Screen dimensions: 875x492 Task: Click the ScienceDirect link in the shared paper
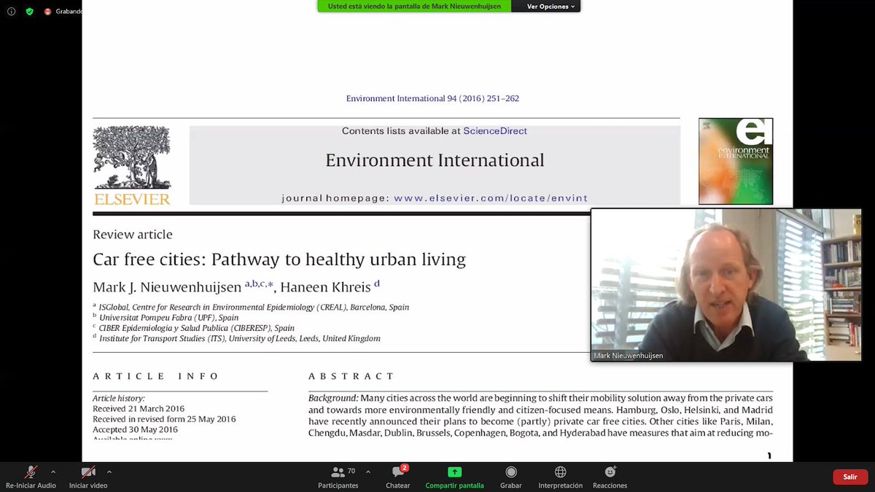point(494,131)
